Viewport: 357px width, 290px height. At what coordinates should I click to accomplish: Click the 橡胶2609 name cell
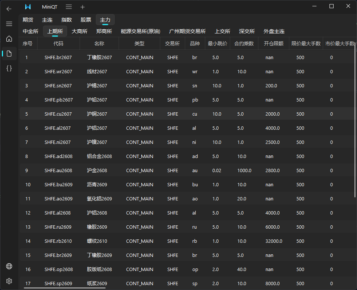point(97,227)
